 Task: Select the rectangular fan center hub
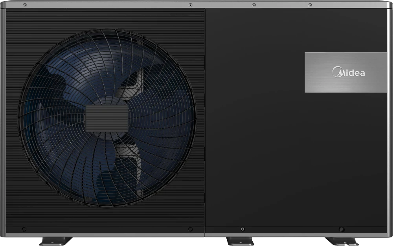tap(107, 119)
